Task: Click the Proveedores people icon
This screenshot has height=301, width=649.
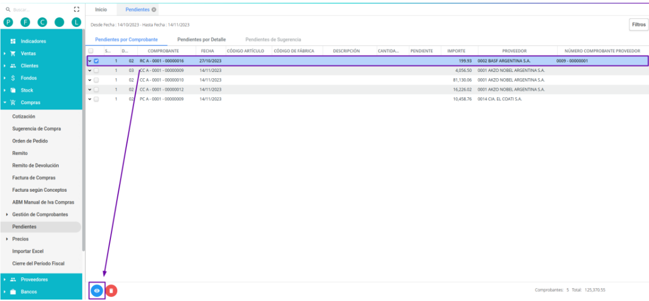Action: coord(13,280)
